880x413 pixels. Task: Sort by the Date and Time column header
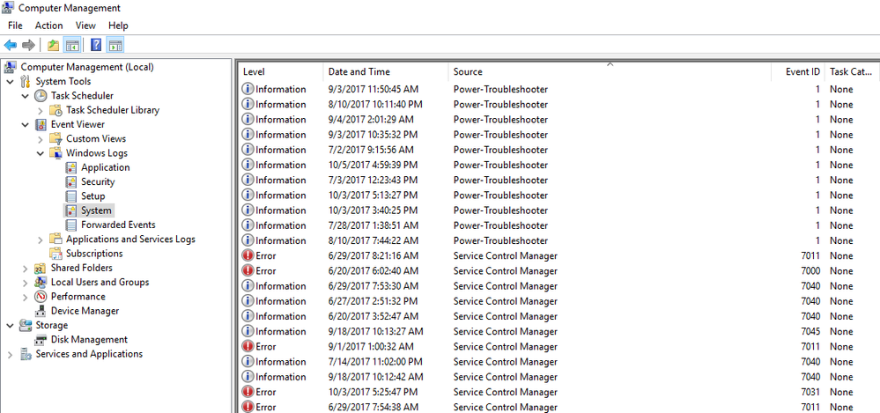coord(386,72)
